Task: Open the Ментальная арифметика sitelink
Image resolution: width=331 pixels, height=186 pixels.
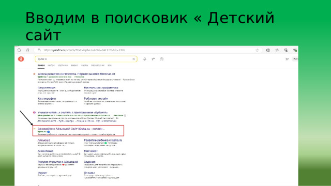Action: pos(101,88)
